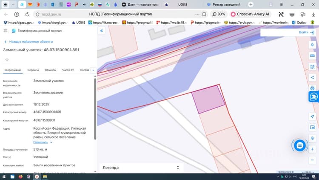Open a new browser tab
The width and height of the screenshot is (319, 180).
tap(251, 5)
